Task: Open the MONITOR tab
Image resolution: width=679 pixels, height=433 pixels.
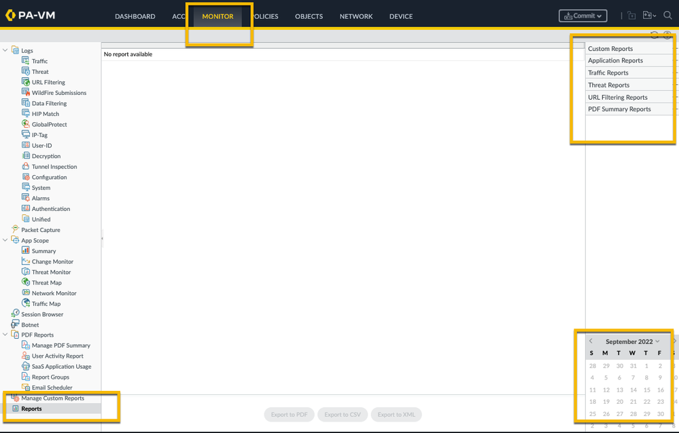Action: click(x=217, y=16)
